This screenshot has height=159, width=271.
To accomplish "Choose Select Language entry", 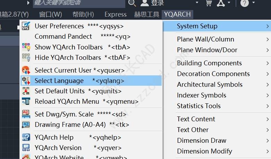I will [91, 81].
